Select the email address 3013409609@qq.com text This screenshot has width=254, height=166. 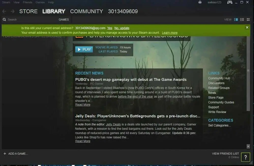click(x=90, y=28)
